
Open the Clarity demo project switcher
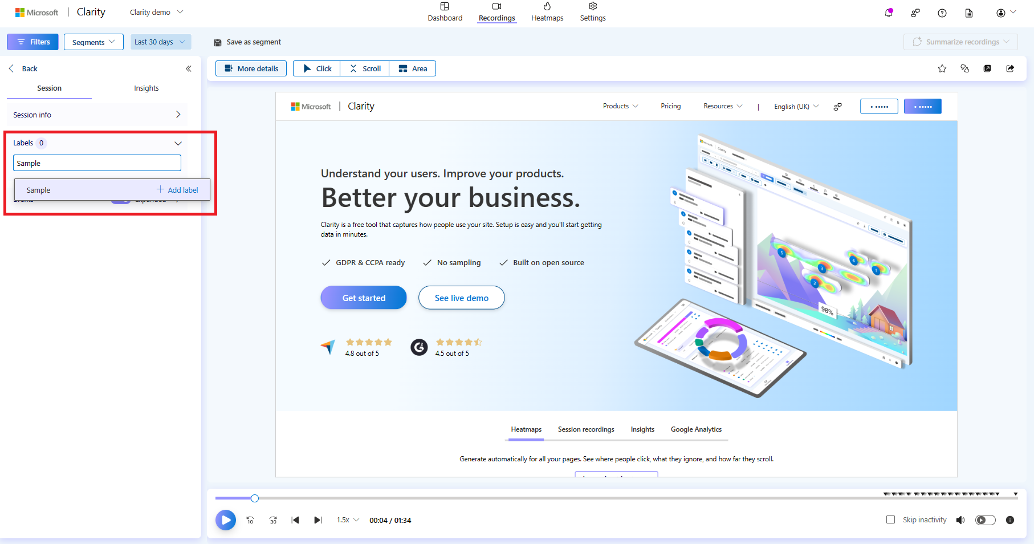point(156,12)
